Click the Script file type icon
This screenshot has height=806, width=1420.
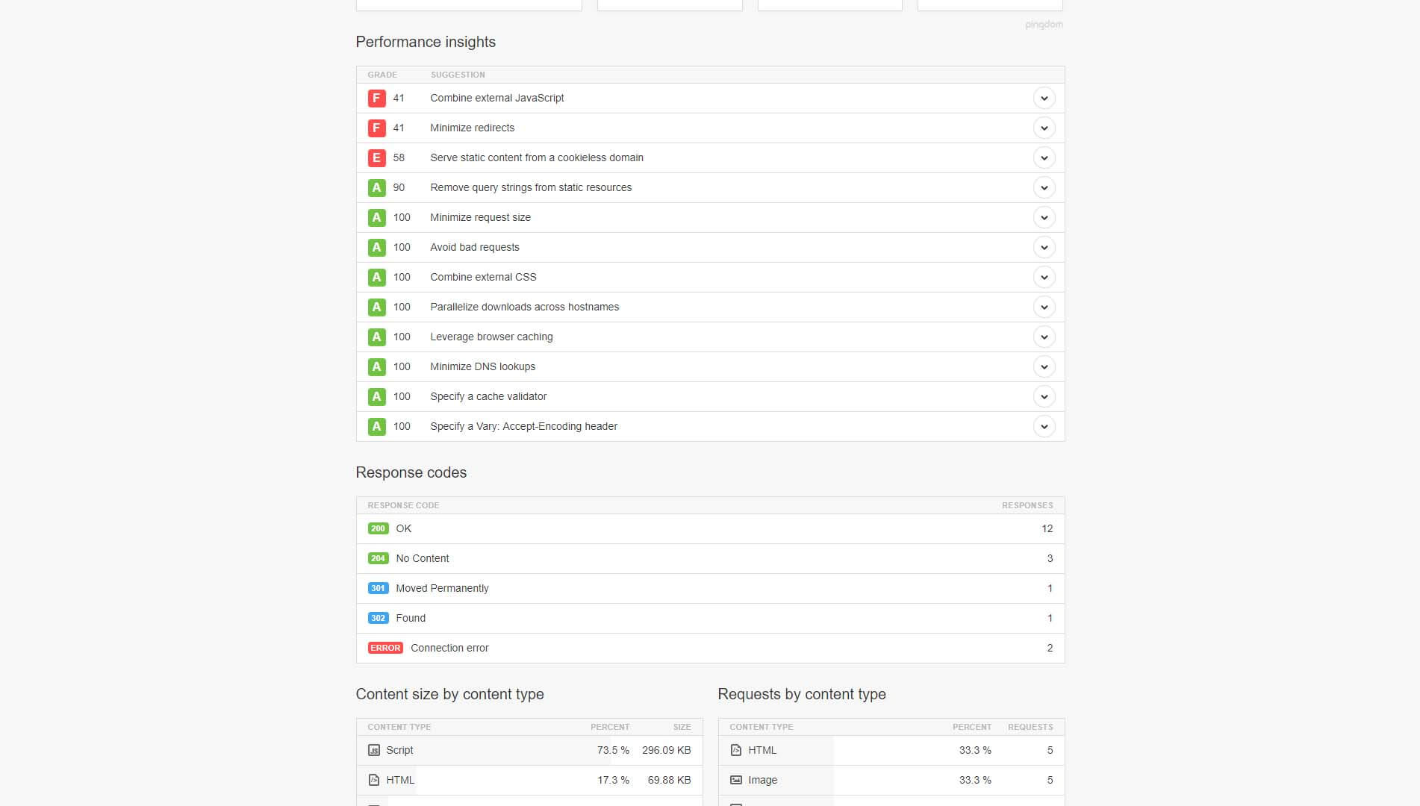[x=374, y=750]
